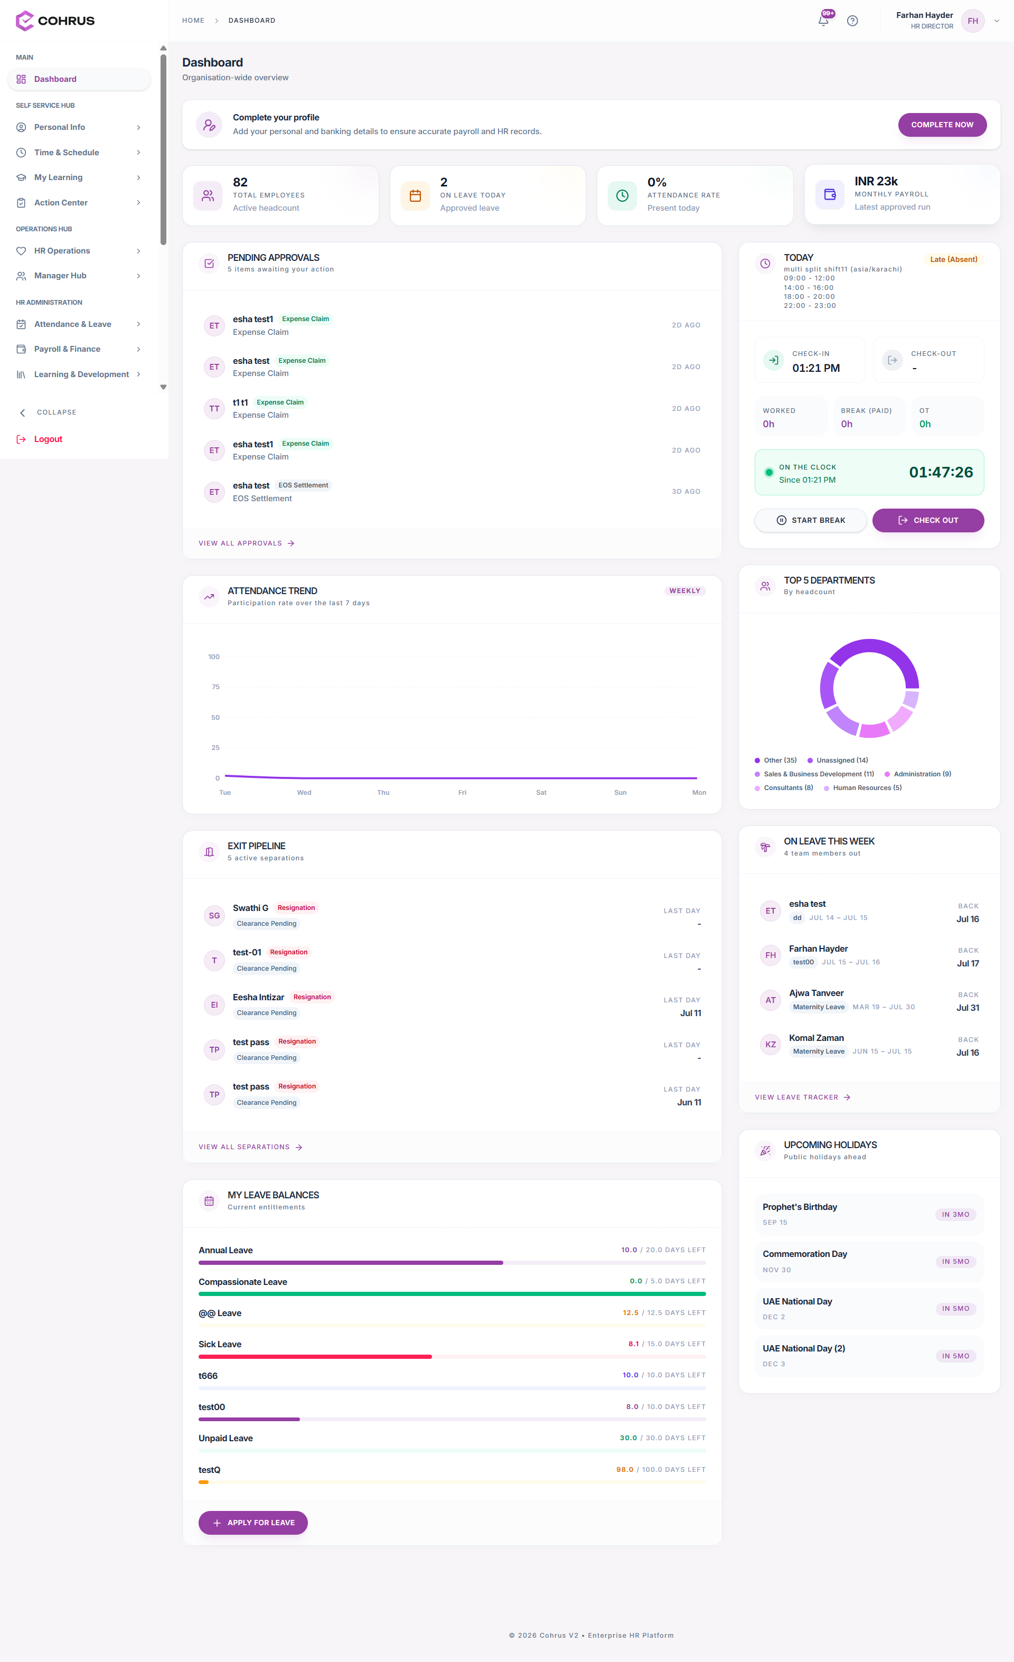Screen dimensions: 1014x1662
Task: Click the Complete your profile user icon
Action: 209,125
